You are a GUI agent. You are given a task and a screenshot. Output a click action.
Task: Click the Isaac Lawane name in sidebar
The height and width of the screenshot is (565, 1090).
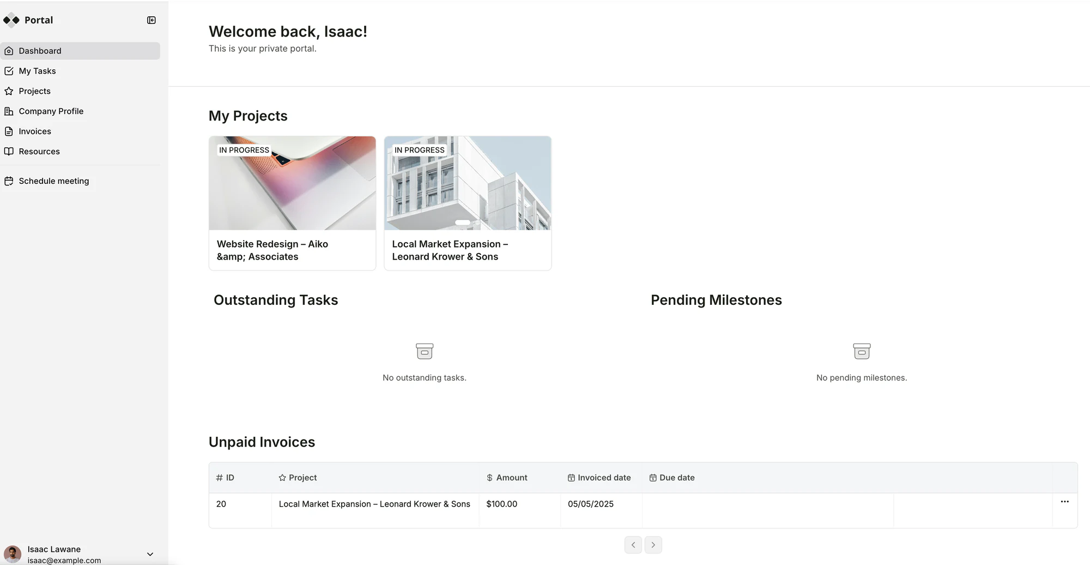[x=54, y=549]
